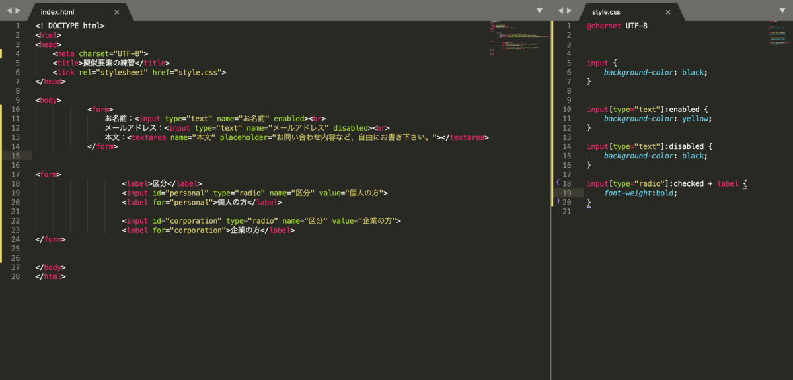This screenshot has width=793, height=380.
Task: Click the opening <body> tag
Action: pos(48,100)
